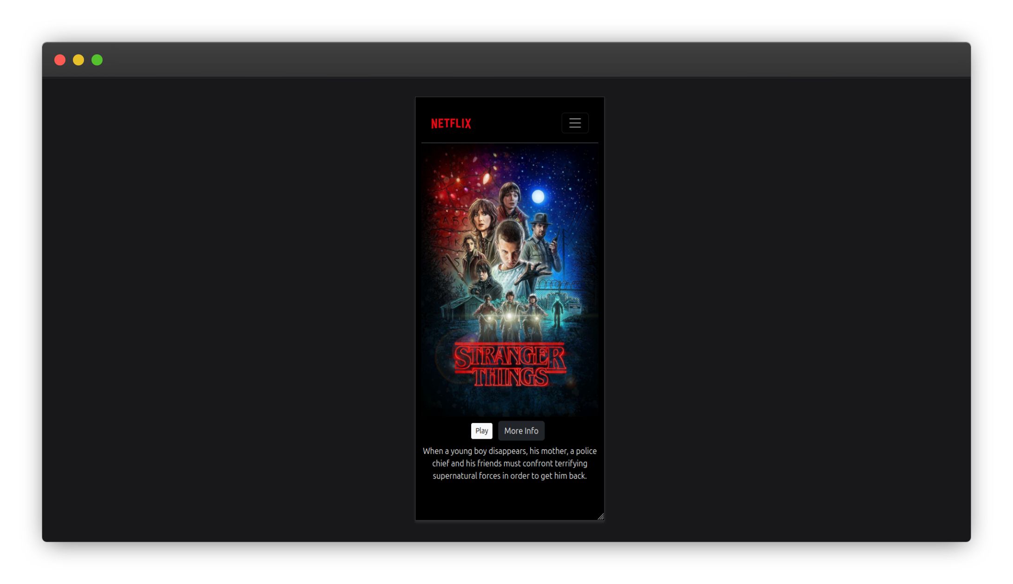Click the middle bicycle headlight in the poster
This screenshot has height=584, width=1013.
pos(509,316)
